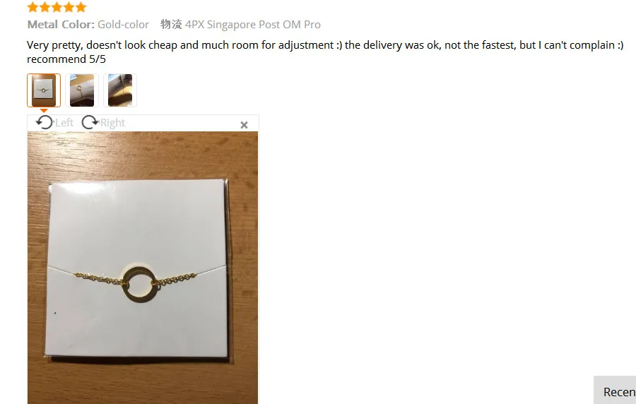Viewport: 636px width, 404px height.
Task: Click the orange selected-thumbnail pointer arrow
Action: [x=44, y=111]
